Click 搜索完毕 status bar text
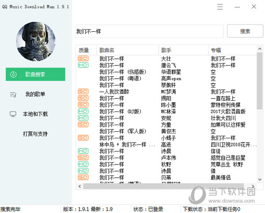The image size is (265, 213). click(x=10, y=209)
